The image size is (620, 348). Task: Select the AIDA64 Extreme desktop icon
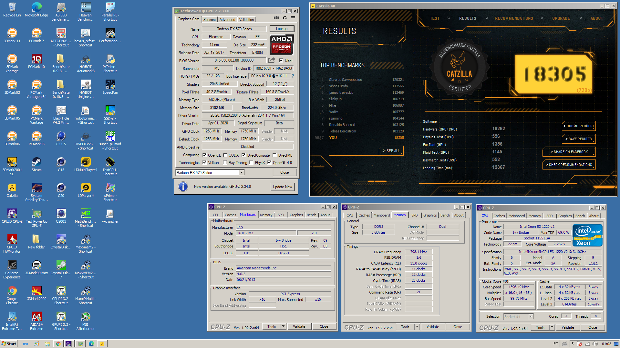tap(36, 321)
